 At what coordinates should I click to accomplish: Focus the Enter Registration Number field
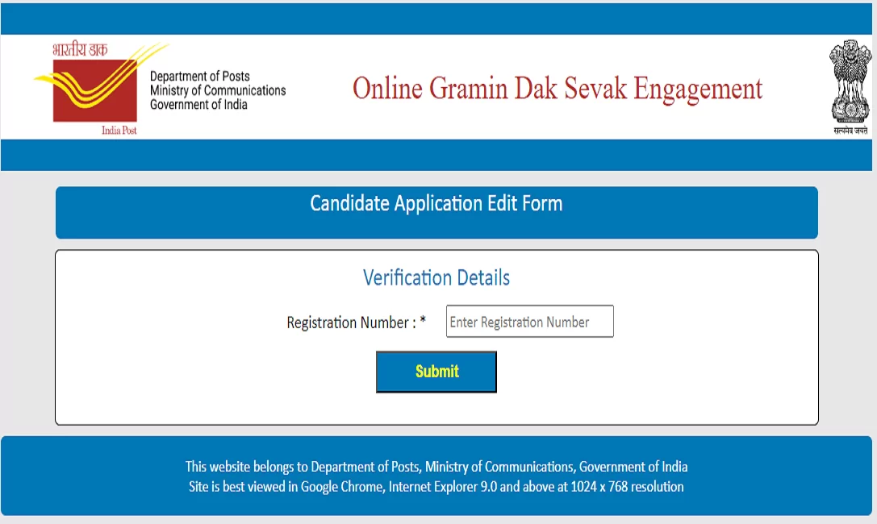529,321
